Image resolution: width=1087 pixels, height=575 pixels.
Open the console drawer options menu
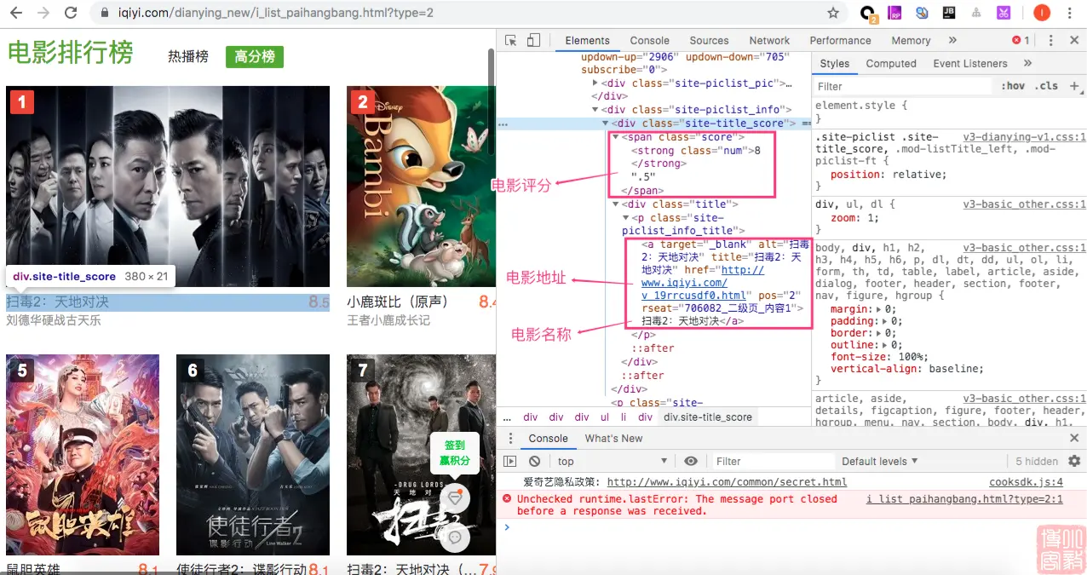510,439
